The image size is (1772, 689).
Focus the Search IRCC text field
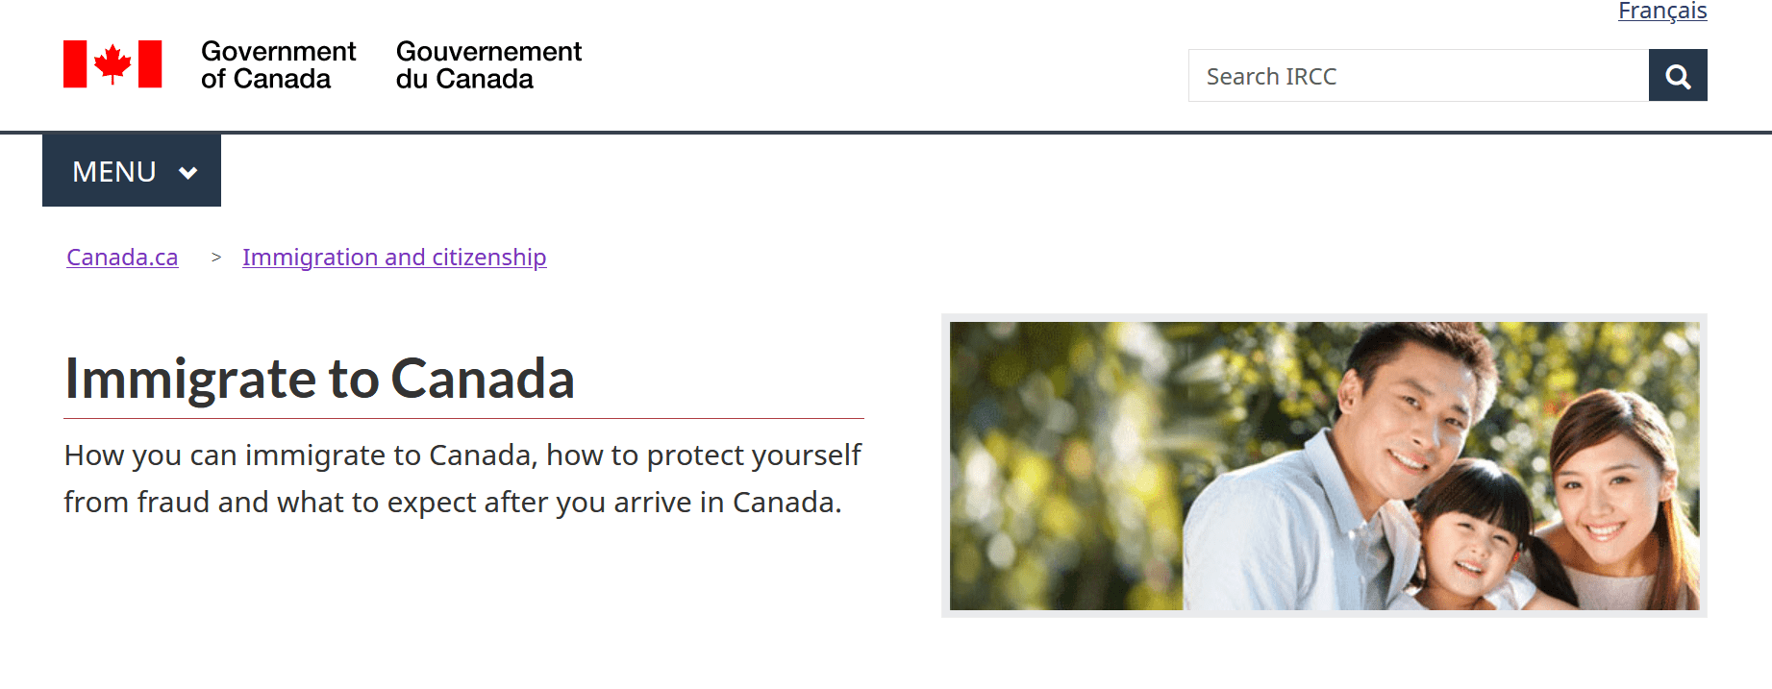coord(1418,76)
